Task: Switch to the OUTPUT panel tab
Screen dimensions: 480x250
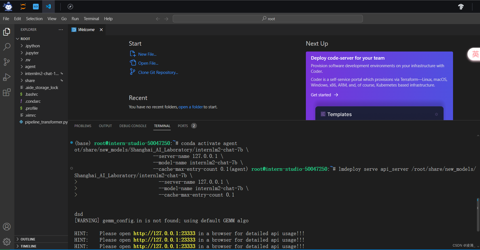Action: pos(105,126)
